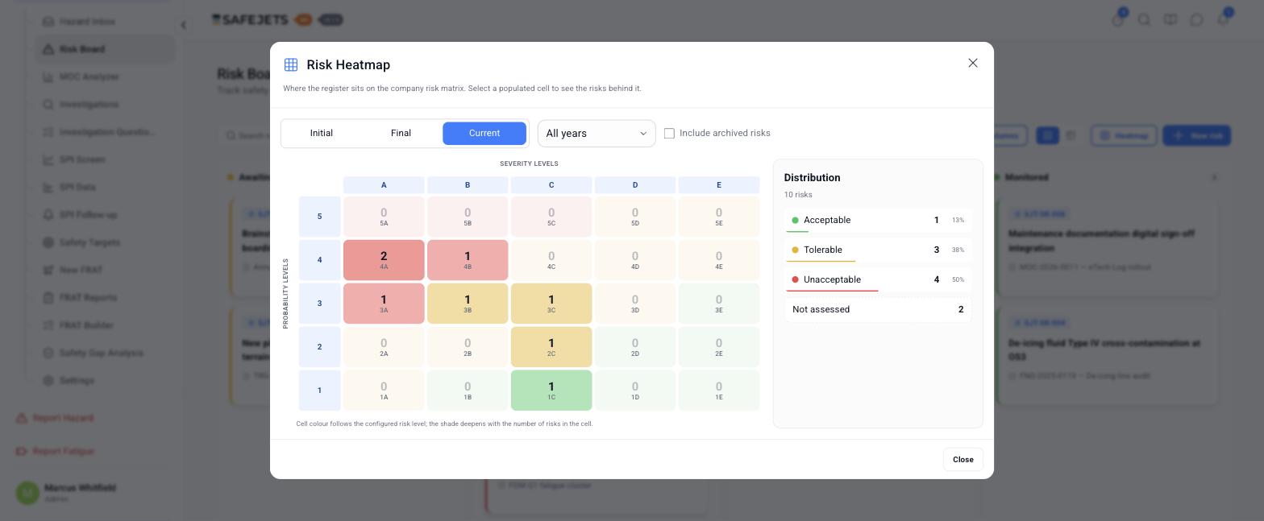Click the "10 risks" distribution count
Image resolution: width=1264 pixels, height=521 pixels.
798,195
